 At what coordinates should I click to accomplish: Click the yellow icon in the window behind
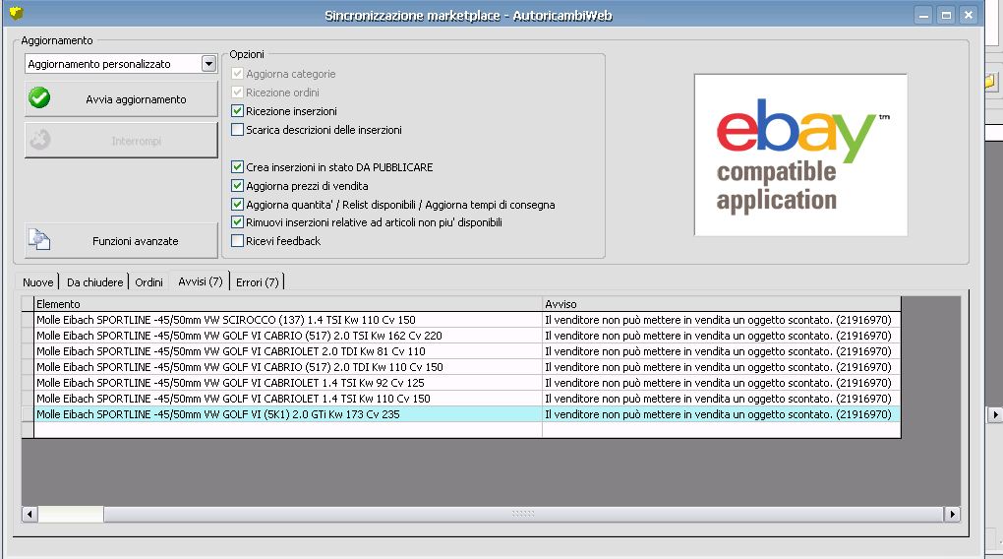pos(991,82)
